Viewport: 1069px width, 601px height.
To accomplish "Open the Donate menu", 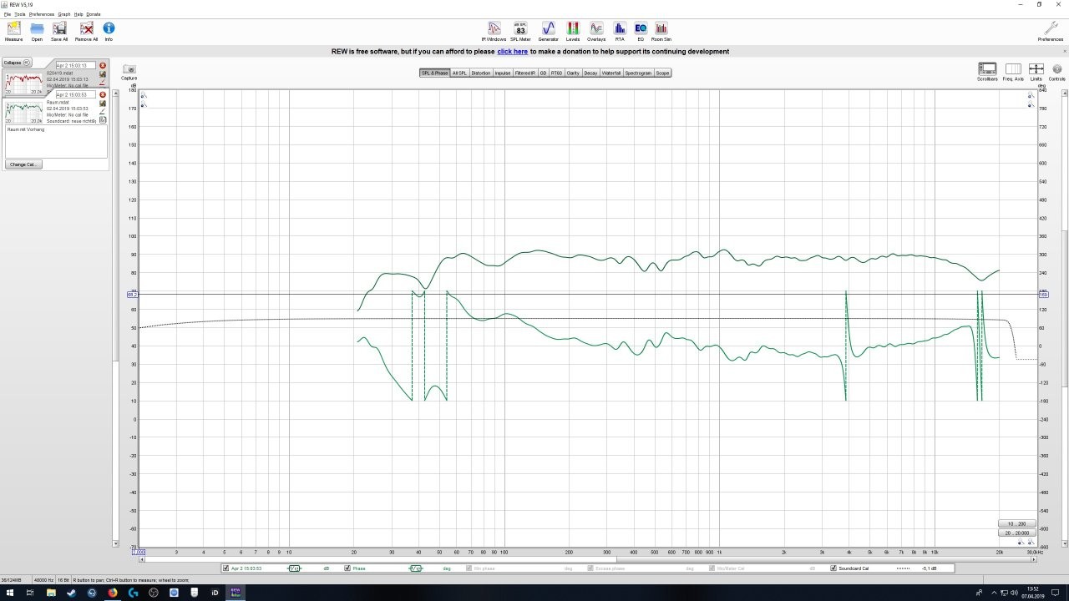I will point(93,14).
